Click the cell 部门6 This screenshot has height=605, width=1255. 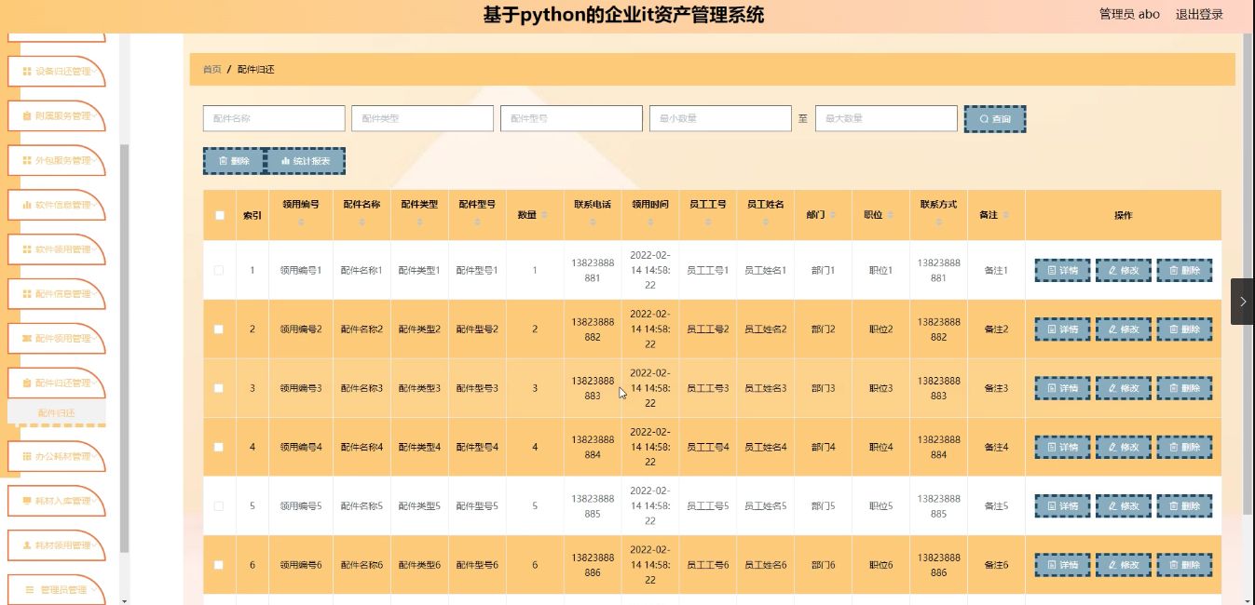tap(824, 565)
